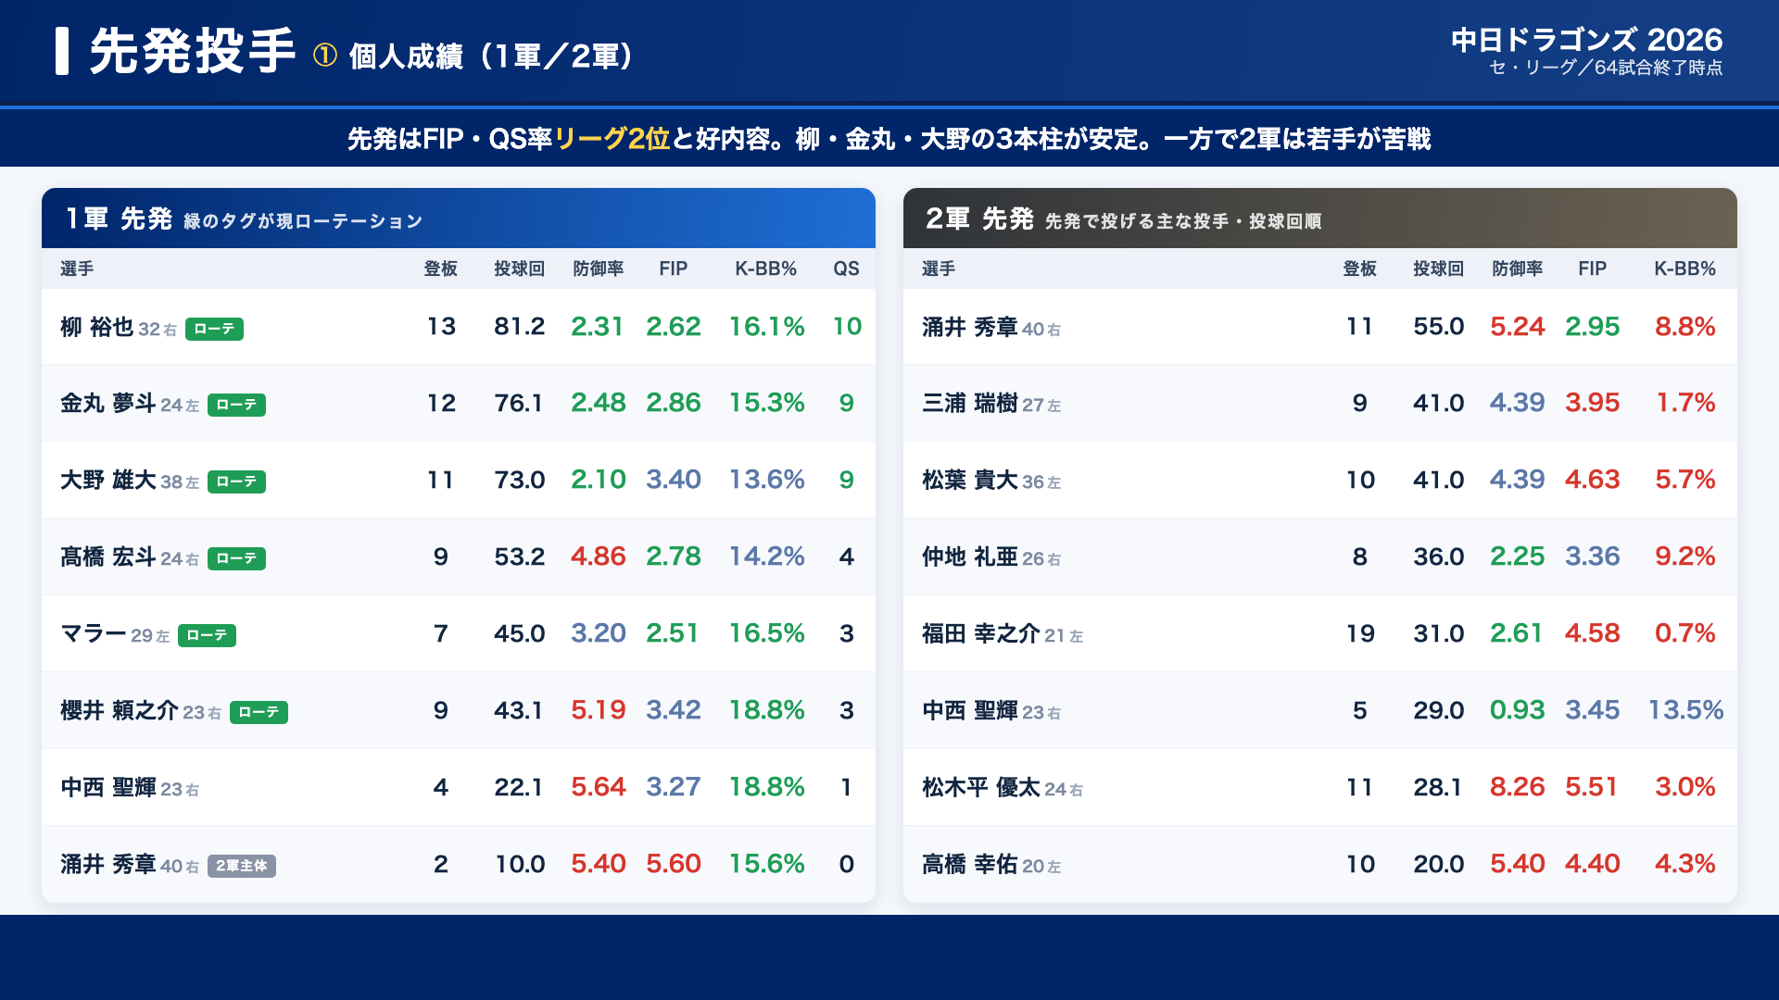Click 柳 裕也's ERA value 2.31

pos(598,327)
